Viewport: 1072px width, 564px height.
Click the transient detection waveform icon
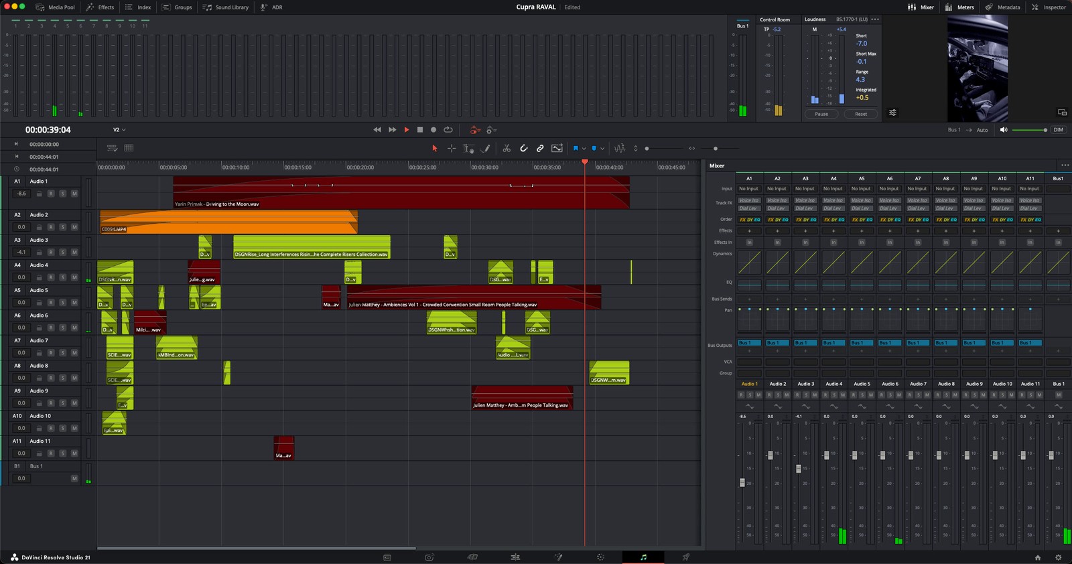pyautogui.click(x=620, y=148)
